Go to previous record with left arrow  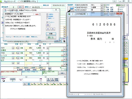tap(48, 29)
